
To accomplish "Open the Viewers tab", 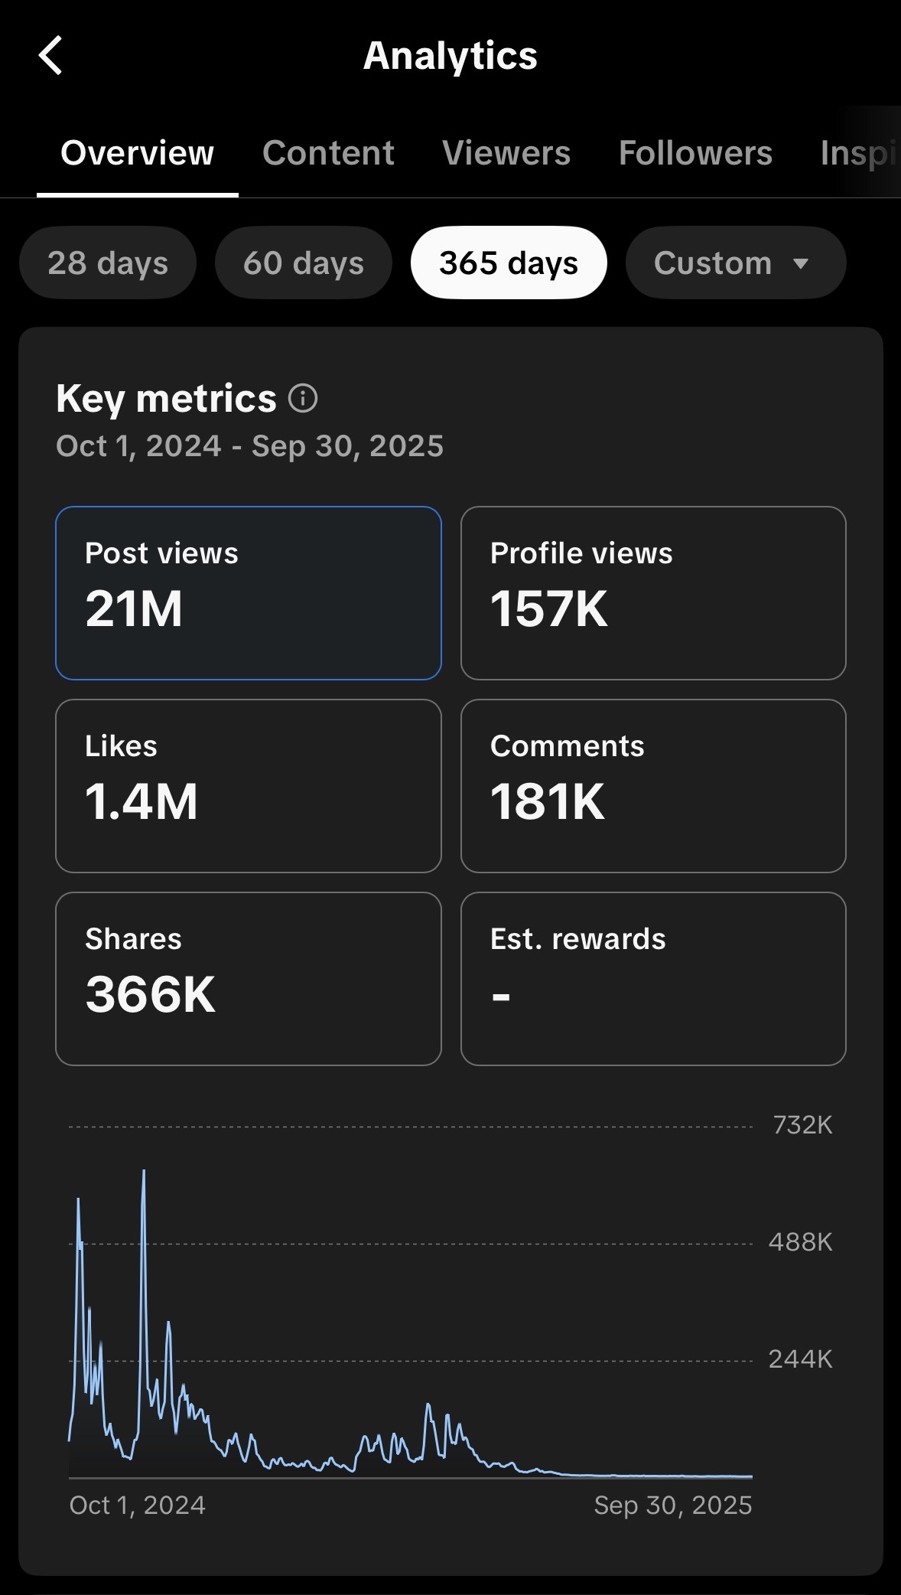I will 506,153.
